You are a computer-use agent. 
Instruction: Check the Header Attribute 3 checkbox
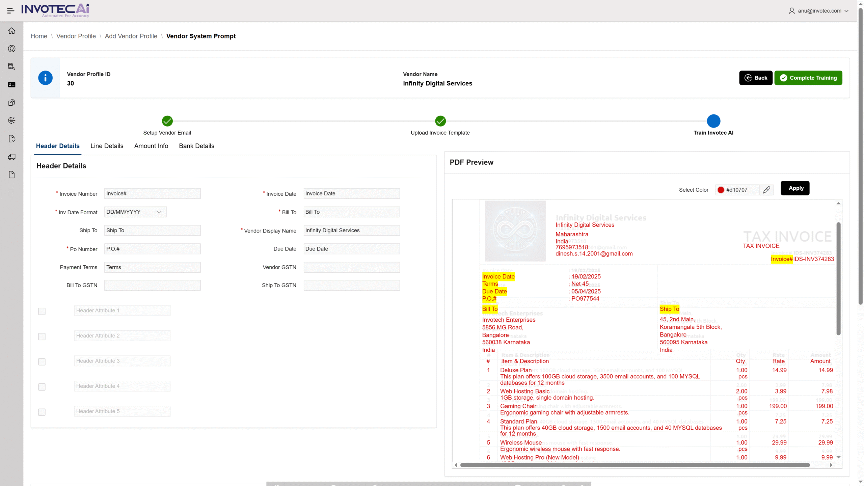click(x=42, y=361)
